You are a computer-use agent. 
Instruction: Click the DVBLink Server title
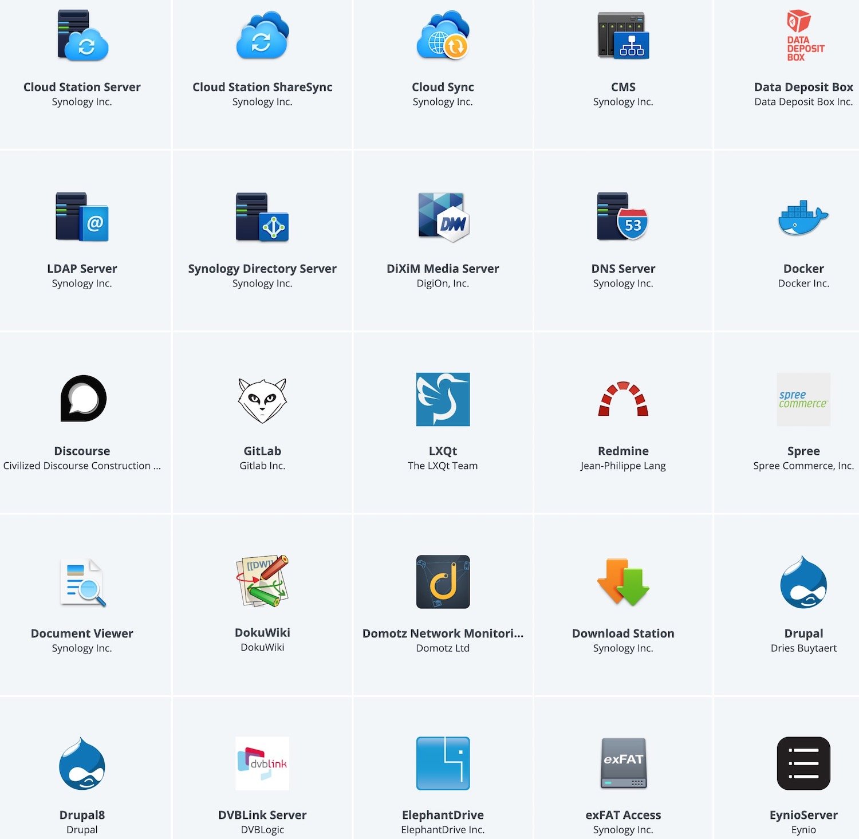point(262,815)
